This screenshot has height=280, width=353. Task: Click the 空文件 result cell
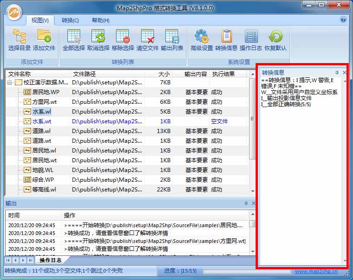coord(219,121)
